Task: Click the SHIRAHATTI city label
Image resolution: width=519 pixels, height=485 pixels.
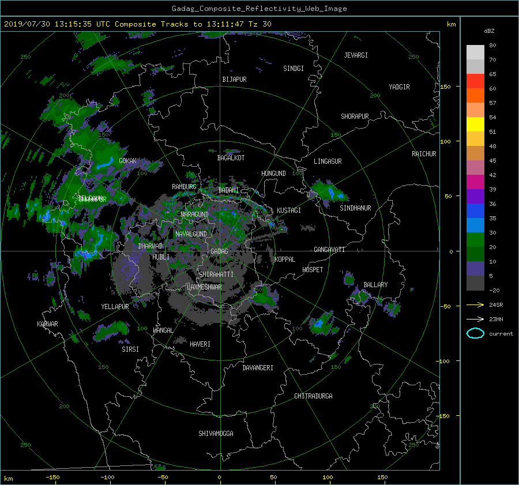Action: (216, 275)
